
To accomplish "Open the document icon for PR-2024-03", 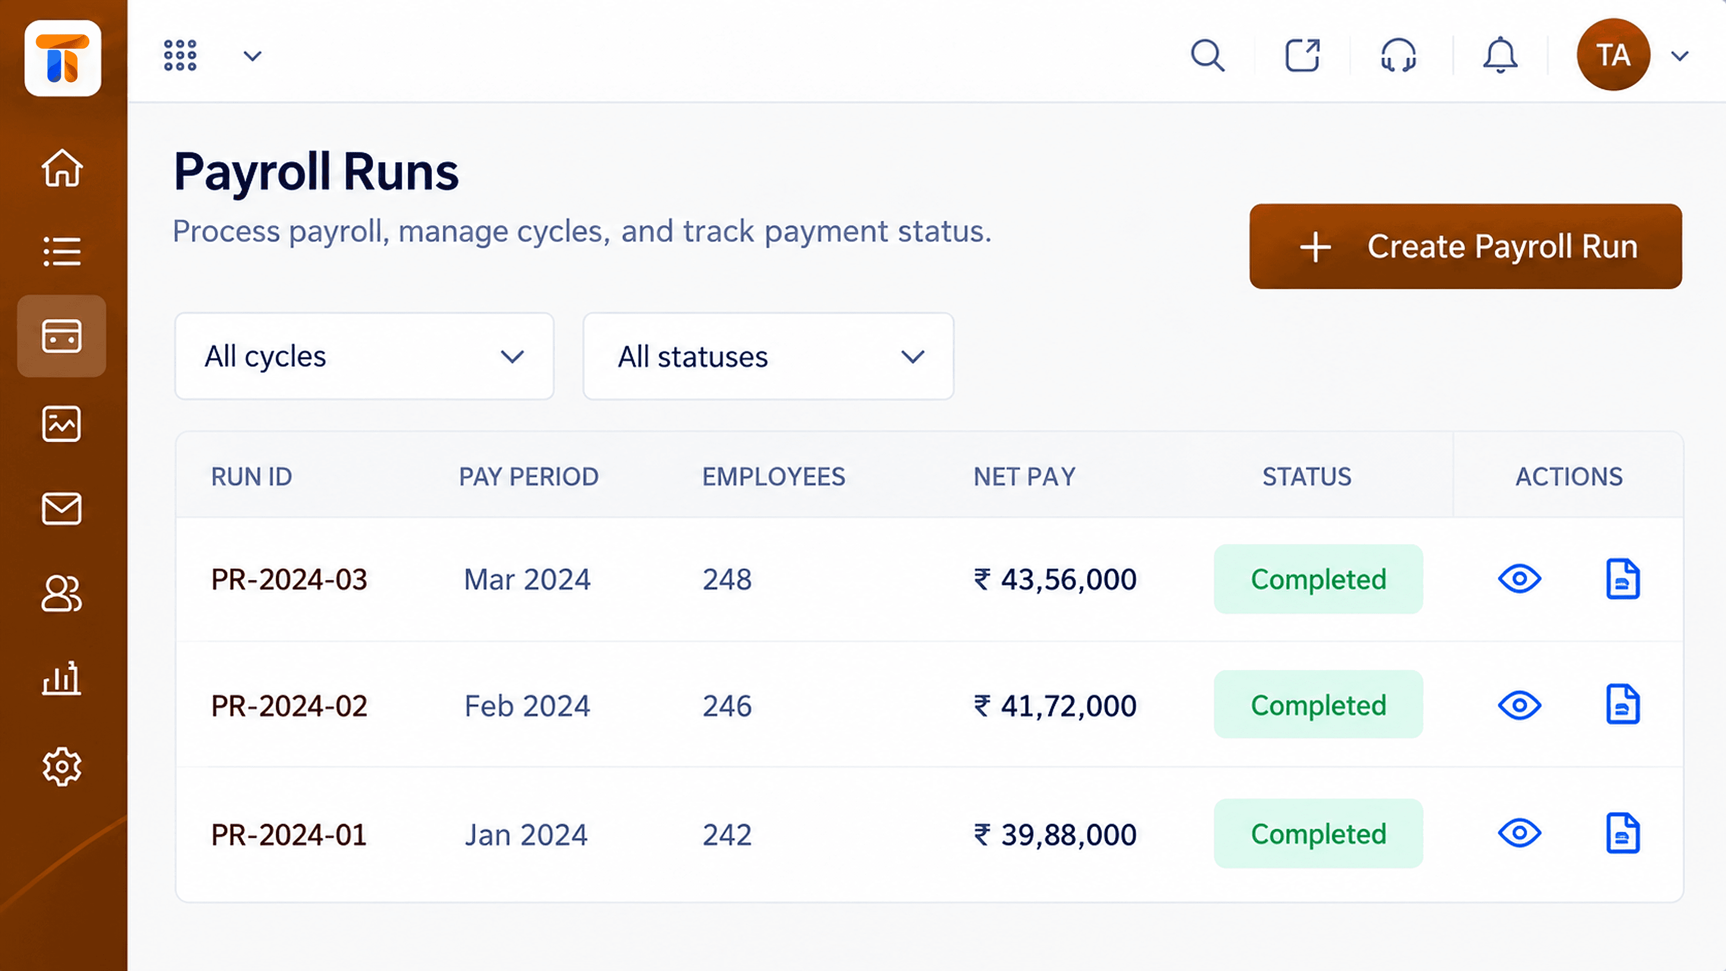I will click(1623, 578).
